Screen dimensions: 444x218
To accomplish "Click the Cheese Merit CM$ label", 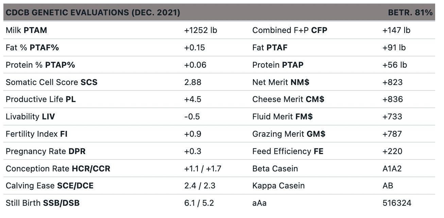I will point(288,99).
